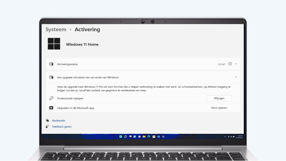Go back to Systeem in breadcrumb
Screen dimensions: 286x161
coord(56,30)
